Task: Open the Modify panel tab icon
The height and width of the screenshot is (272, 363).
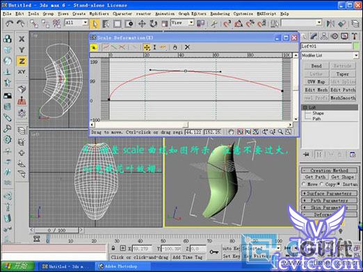Action: [314, 36]
